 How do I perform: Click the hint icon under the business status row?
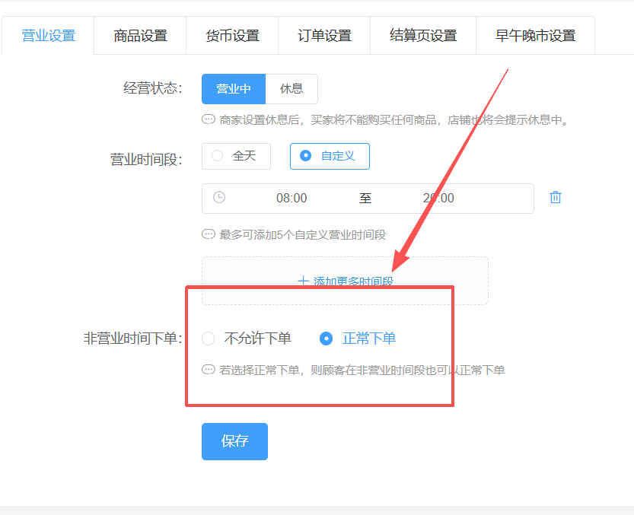coord(209,119)
